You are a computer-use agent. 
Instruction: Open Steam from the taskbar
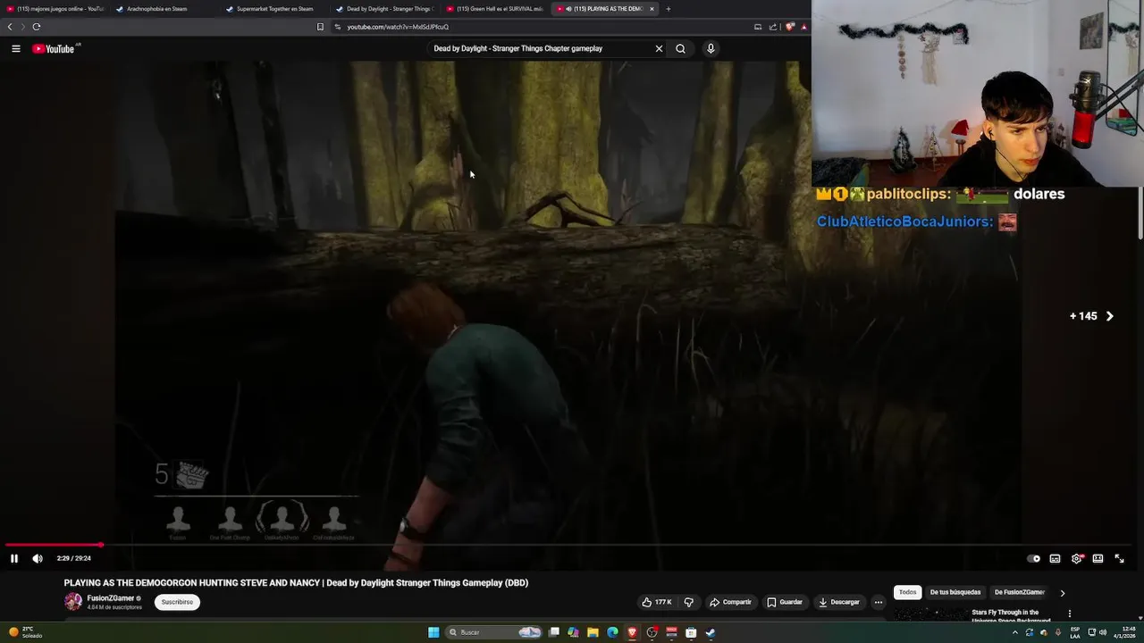click(711, 632)
